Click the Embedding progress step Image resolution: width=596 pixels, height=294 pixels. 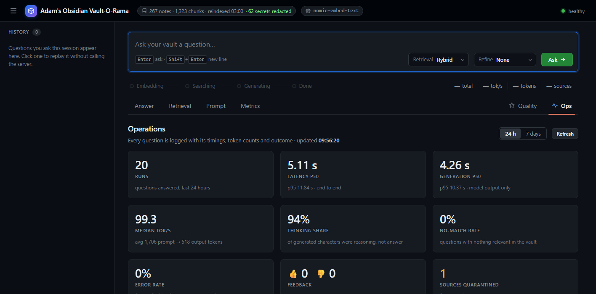click(x=146, y=86)
